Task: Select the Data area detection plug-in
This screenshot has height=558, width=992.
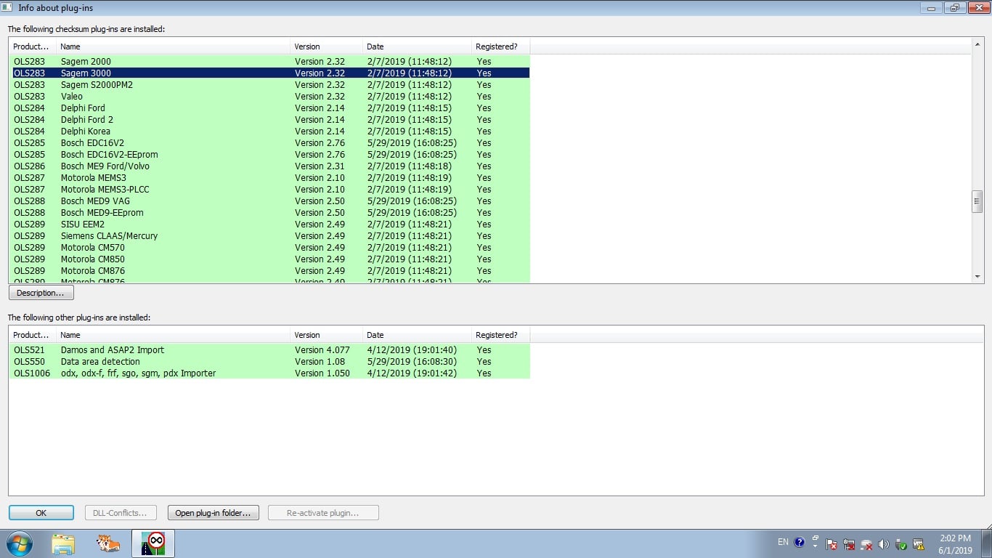Action: 100,362
